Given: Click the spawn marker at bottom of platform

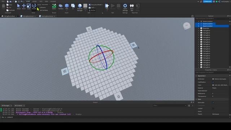Looking at the screenshot, I should point(119,97).
